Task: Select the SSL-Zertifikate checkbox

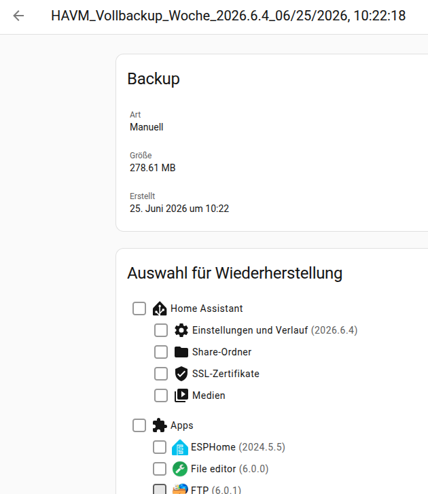Action: (161, 374)
